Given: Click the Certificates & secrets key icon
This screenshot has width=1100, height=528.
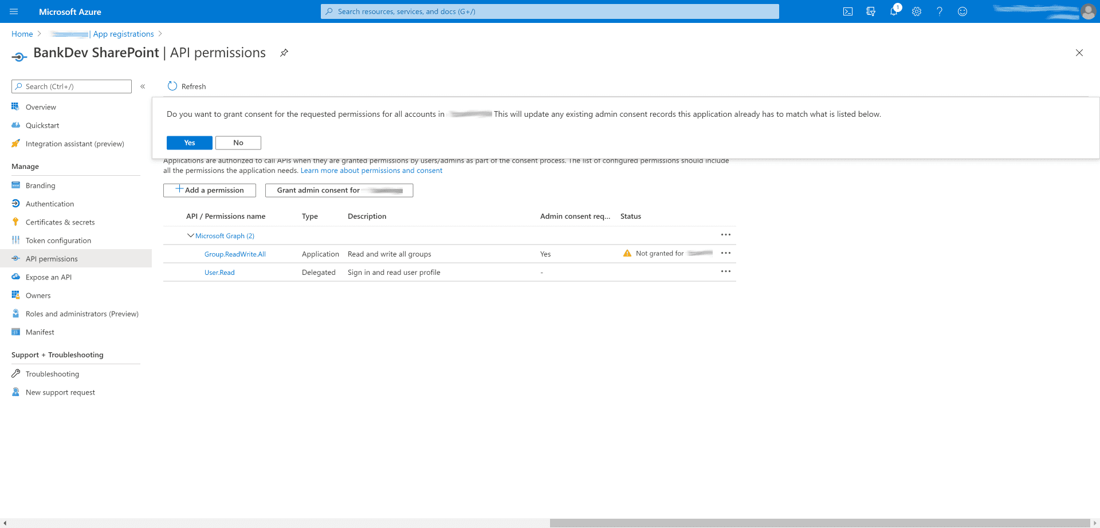Looking at the screenshot, I should coord(15,222).
